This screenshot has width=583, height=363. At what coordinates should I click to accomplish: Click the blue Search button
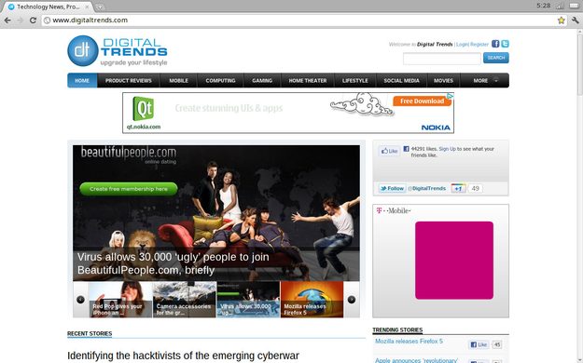tap(496, 58)
